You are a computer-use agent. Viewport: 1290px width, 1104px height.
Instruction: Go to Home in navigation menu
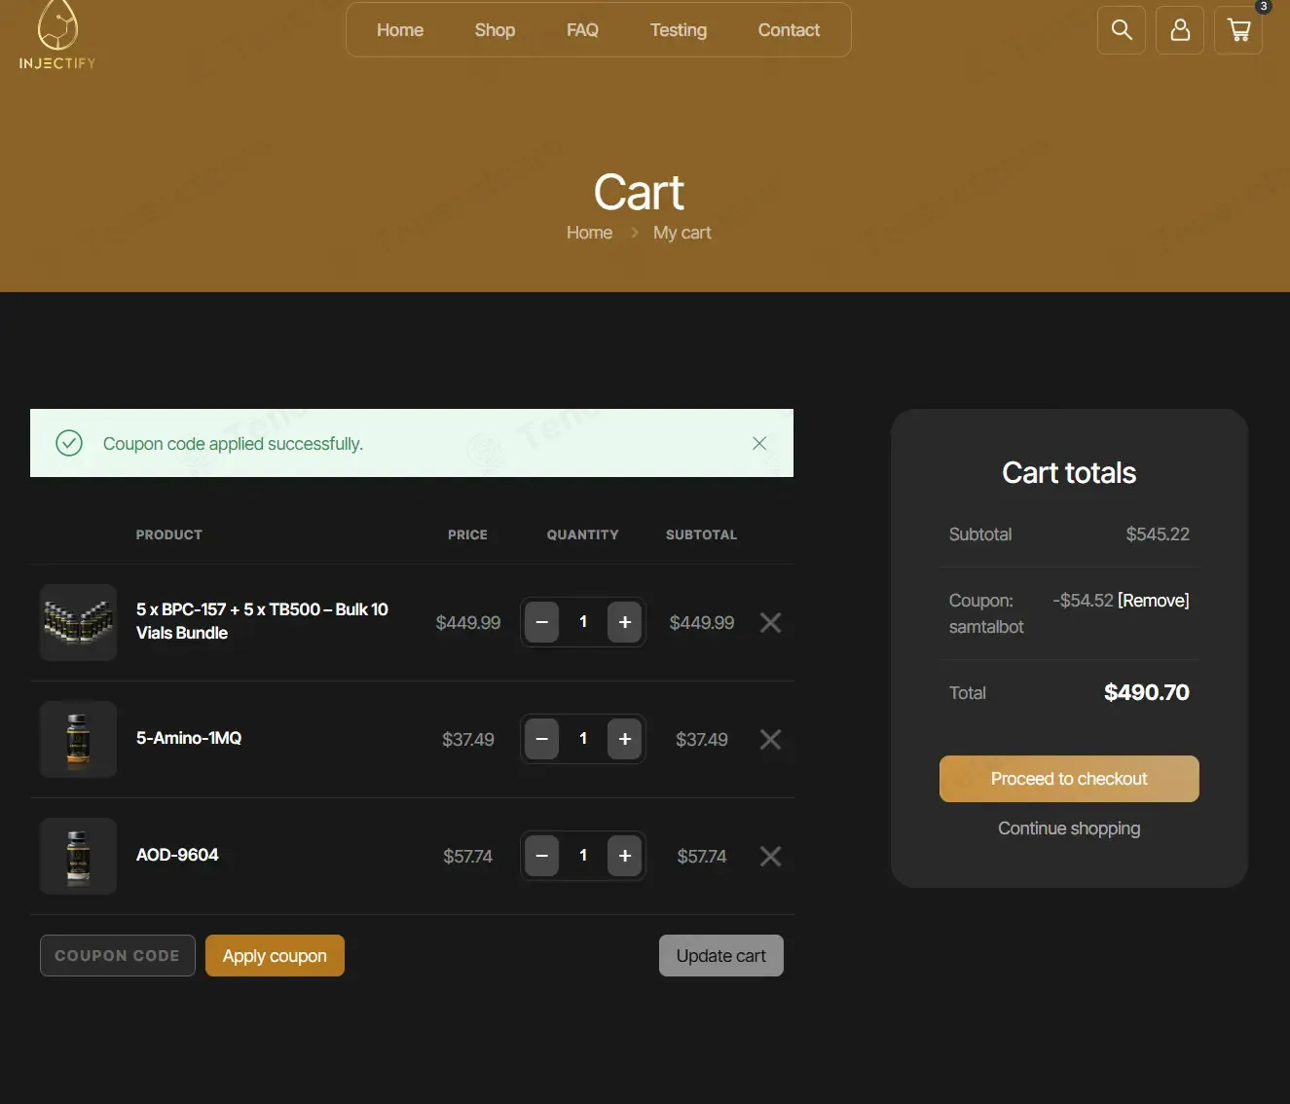[400, 30]
